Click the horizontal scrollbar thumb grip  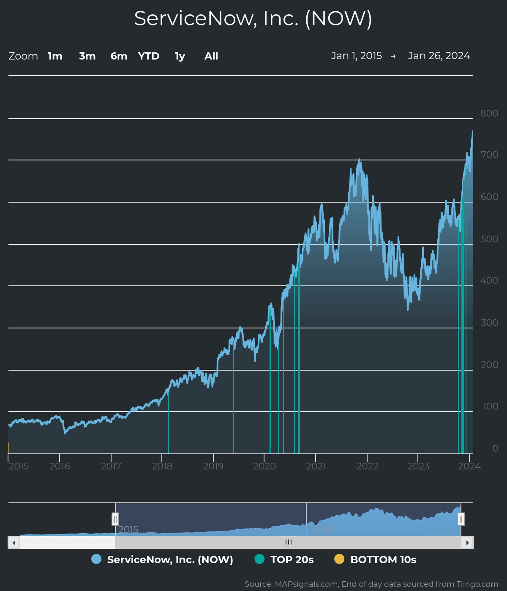coord(289,542)
